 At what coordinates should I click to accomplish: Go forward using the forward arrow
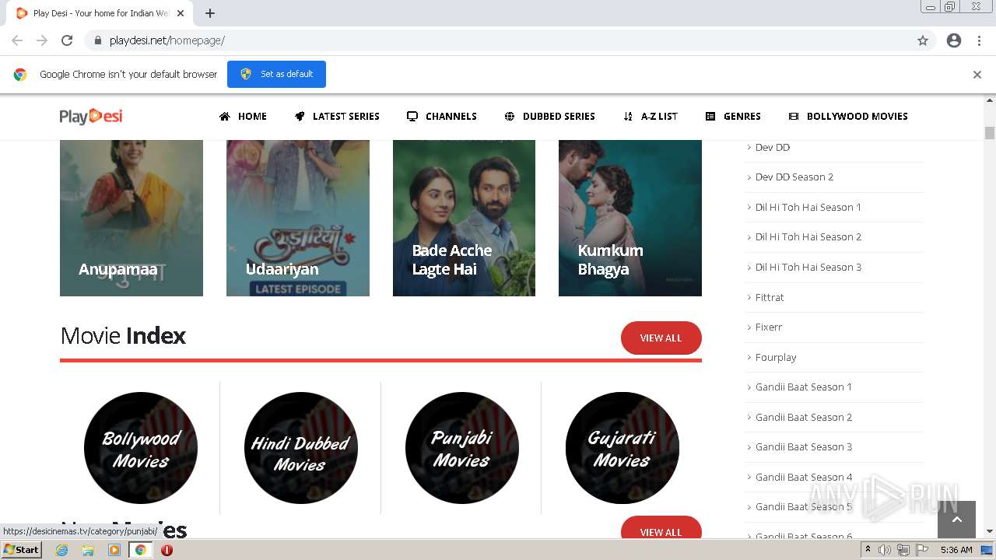pyautogui.click(x=42, y=40)
